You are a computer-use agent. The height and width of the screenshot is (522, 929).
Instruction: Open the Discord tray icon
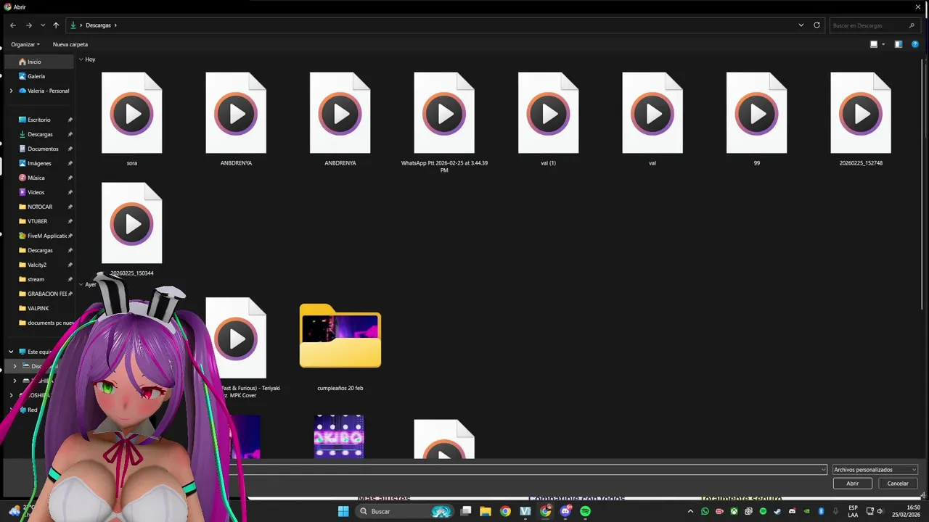792,511
